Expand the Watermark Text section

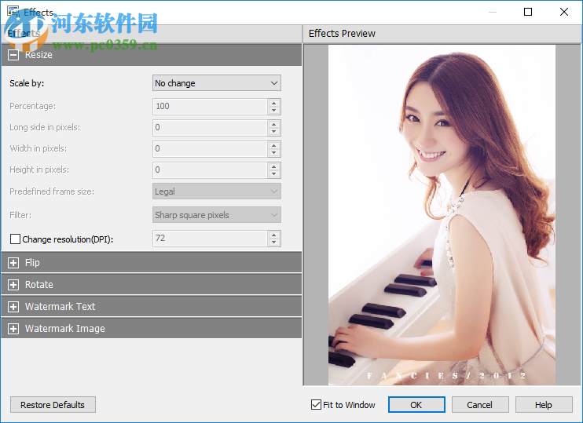(13, 307)
